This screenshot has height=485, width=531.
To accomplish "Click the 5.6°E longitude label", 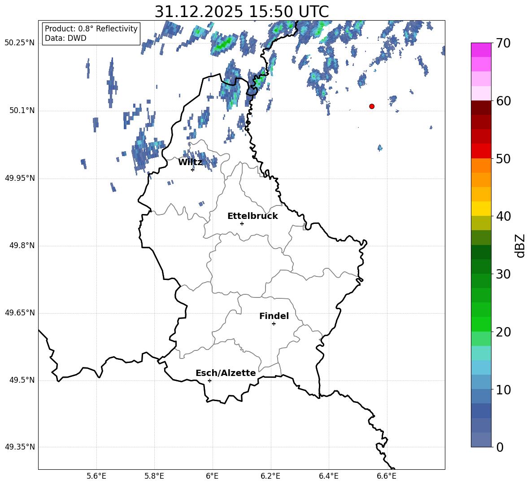I will pos(96,476).
